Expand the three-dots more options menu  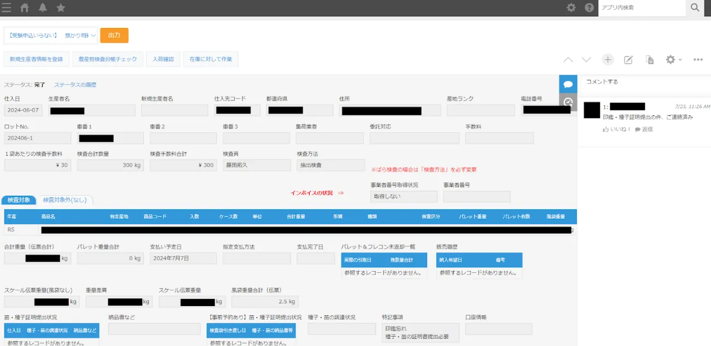point(698,60)
